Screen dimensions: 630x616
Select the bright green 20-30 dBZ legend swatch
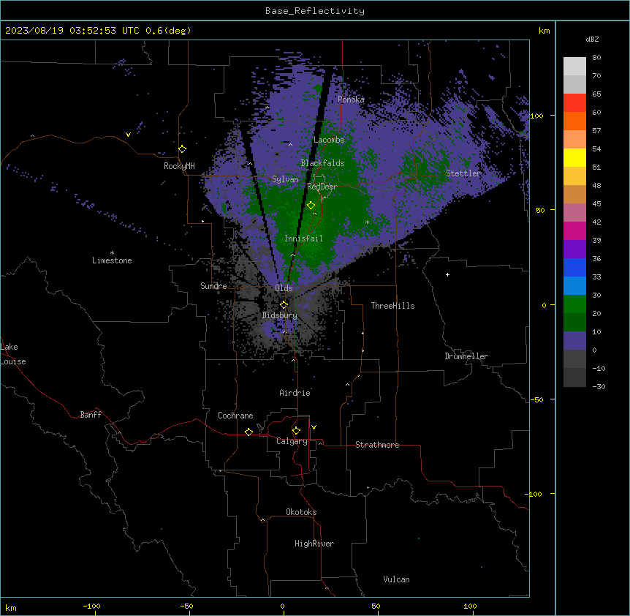point(574,304)
